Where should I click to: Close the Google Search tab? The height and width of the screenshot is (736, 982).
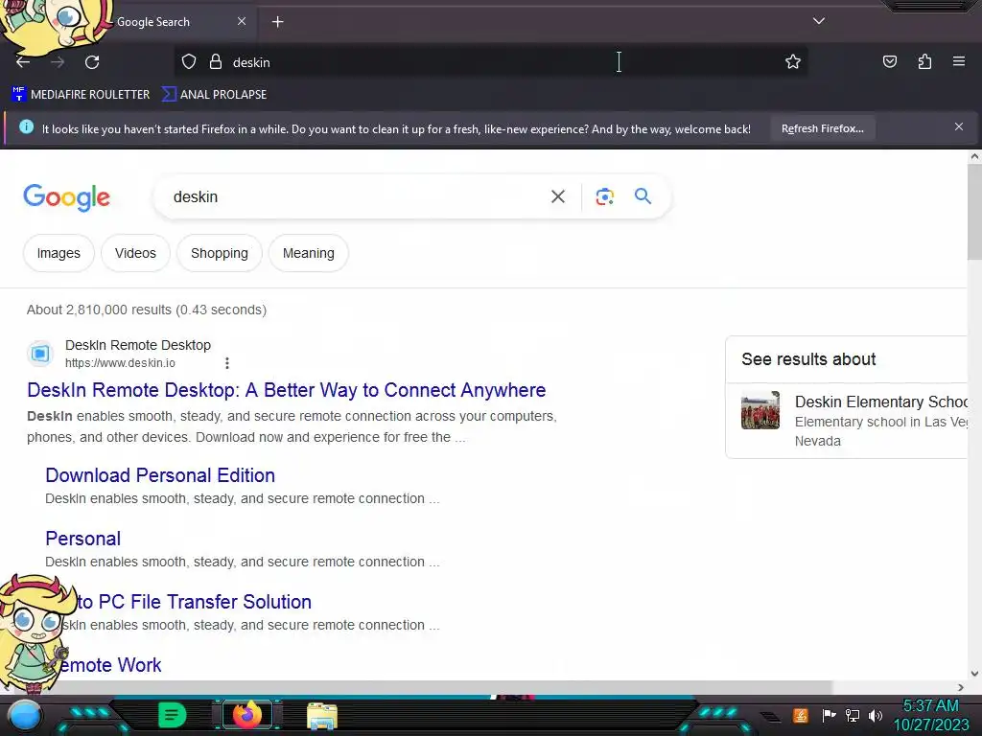click(242, 21)
